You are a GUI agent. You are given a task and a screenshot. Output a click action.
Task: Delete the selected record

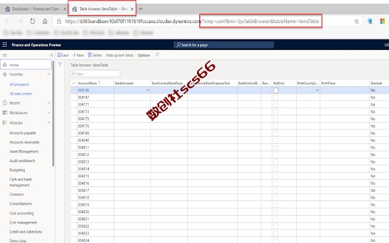95,55
